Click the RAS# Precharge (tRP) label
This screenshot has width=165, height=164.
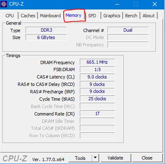click(x=52, y=92)
